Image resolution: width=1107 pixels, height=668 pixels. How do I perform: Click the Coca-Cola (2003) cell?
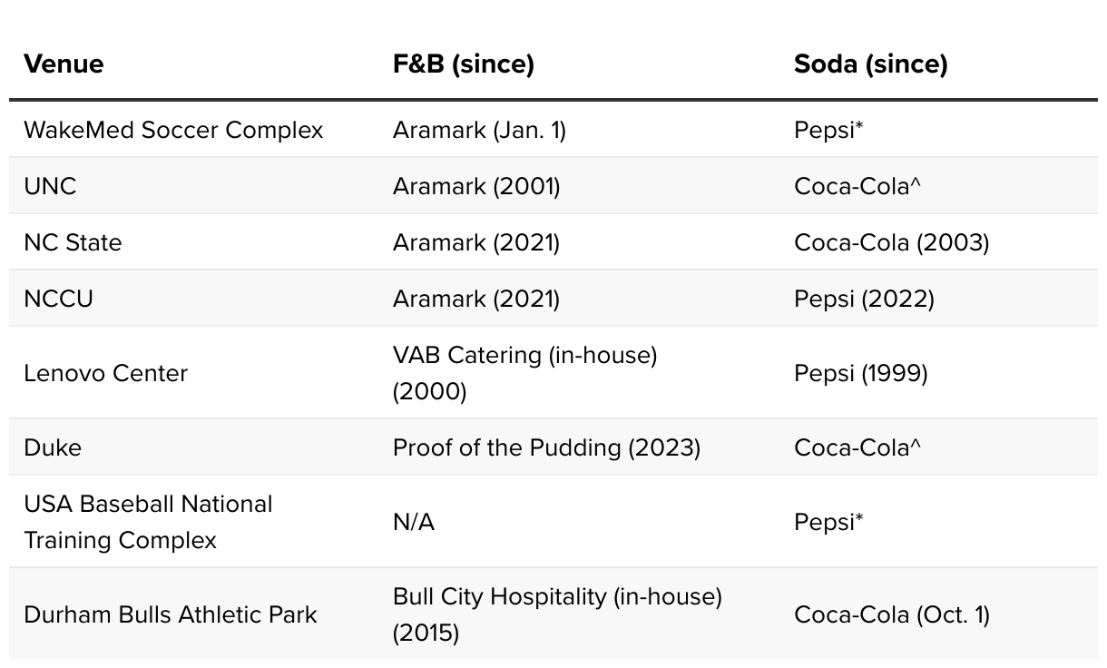click(x=891, y=242)
